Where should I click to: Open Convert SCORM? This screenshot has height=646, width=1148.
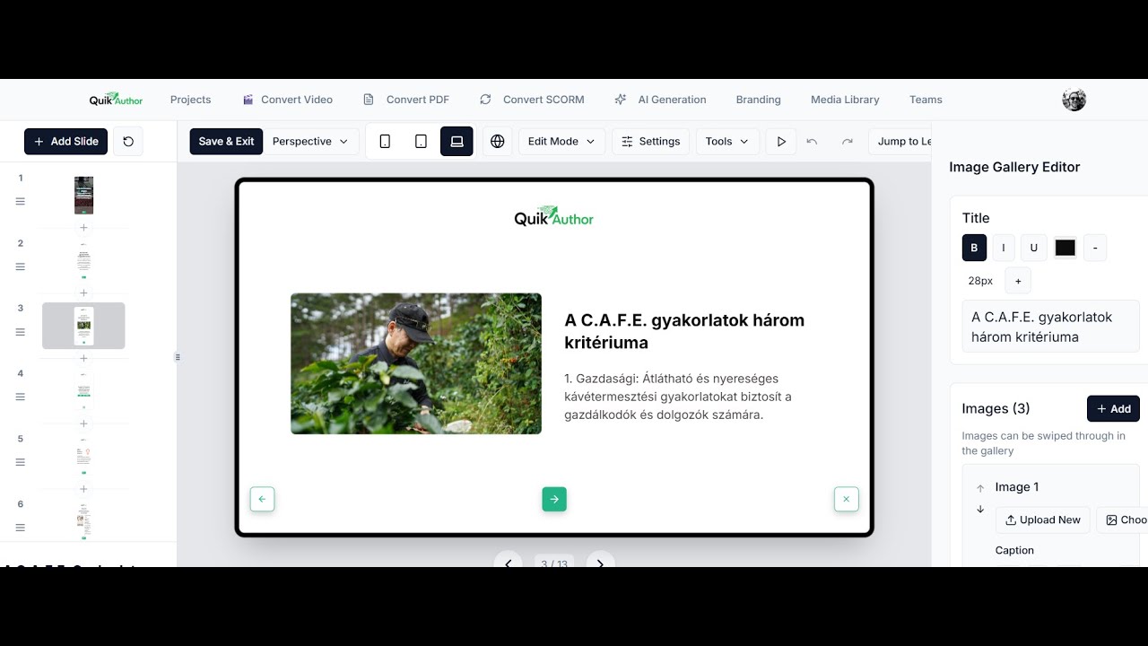click(532, 100)
